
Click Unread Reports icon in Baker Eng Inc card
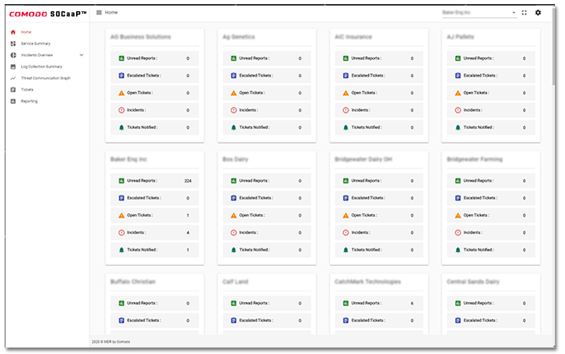pyautogui.click(x=121, y=181)
